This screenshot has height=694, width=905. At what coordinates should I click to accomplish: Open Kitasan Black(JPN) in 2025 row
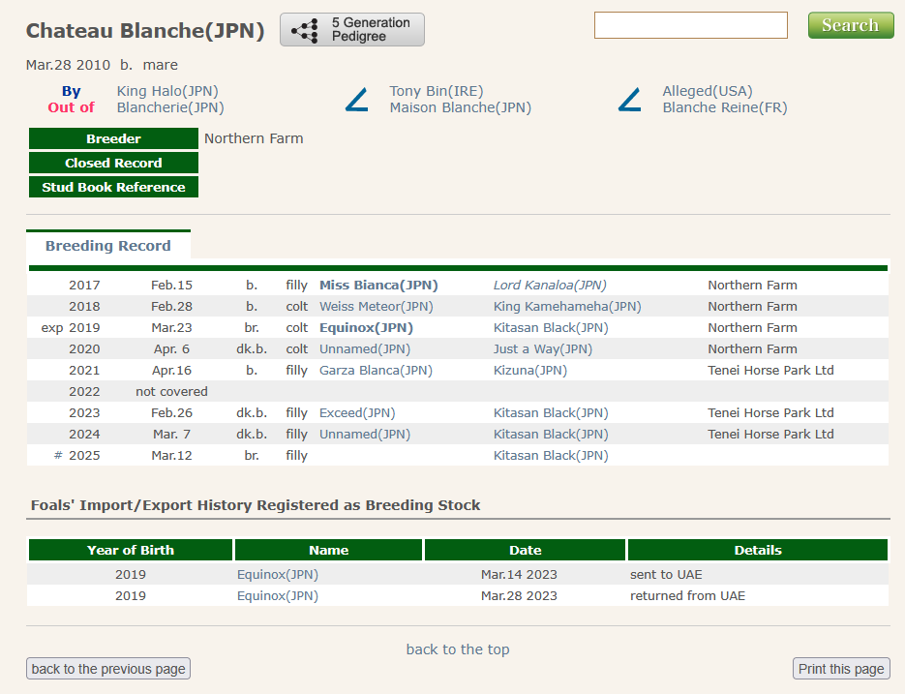(x=551, y=456)
